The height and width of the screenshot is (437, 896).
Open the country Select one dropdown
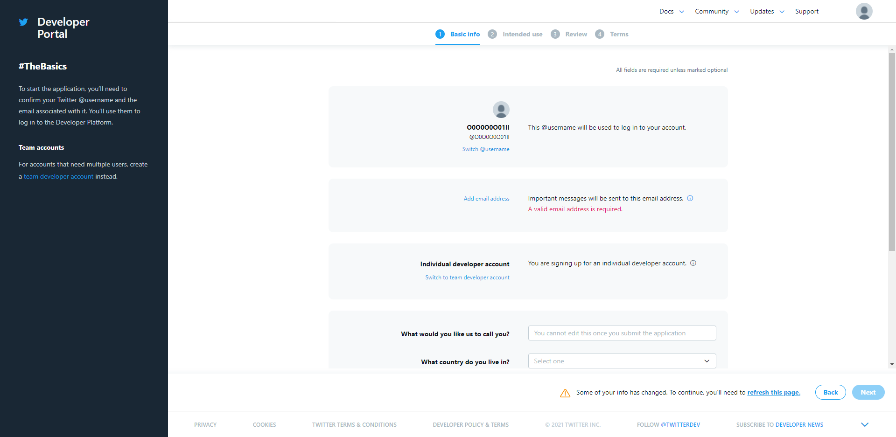622,361
